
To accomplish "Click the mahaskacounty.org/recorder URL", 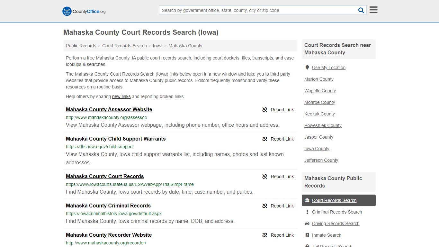I will coord(106,243).
